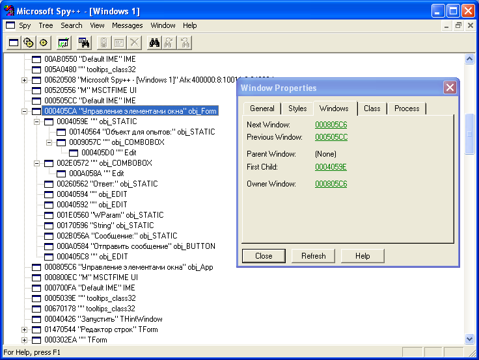Viewport: 479px width, 360px height.
Task: Open the Tree menu
Action: pos(46,25)
